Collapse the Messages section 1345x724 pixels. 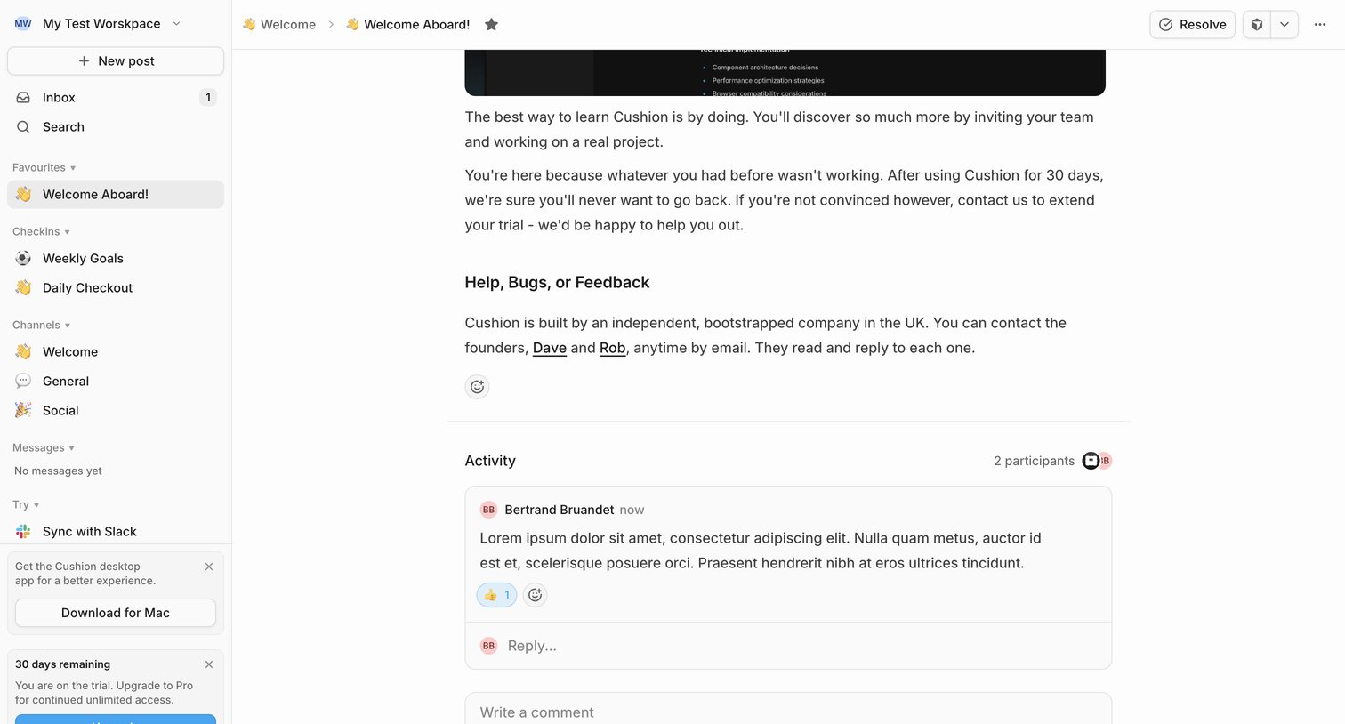44,448
